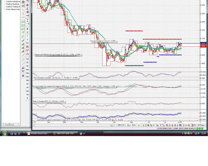Switch chart to M1 interval

point(28,62)
